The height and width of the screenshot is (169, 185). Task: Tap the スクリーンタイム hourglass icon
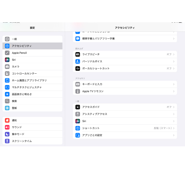(7, 141)
